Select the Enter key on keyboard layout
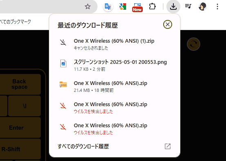 pyautogui.click(x=20, y=128)
